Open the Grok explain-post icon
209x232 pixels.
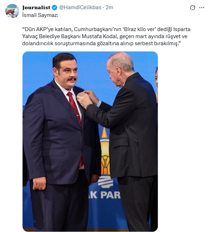click(192, 7)
